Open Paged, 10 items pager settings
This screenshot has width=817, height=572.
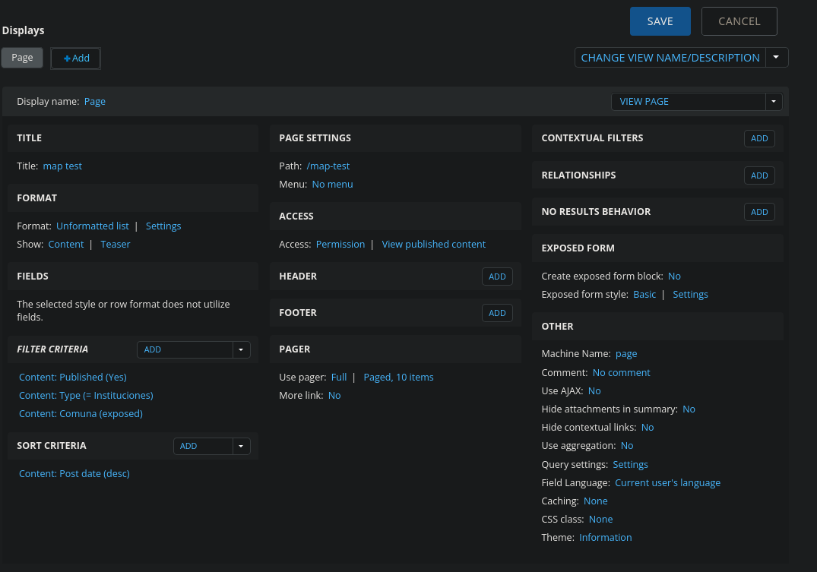(398, 378)
